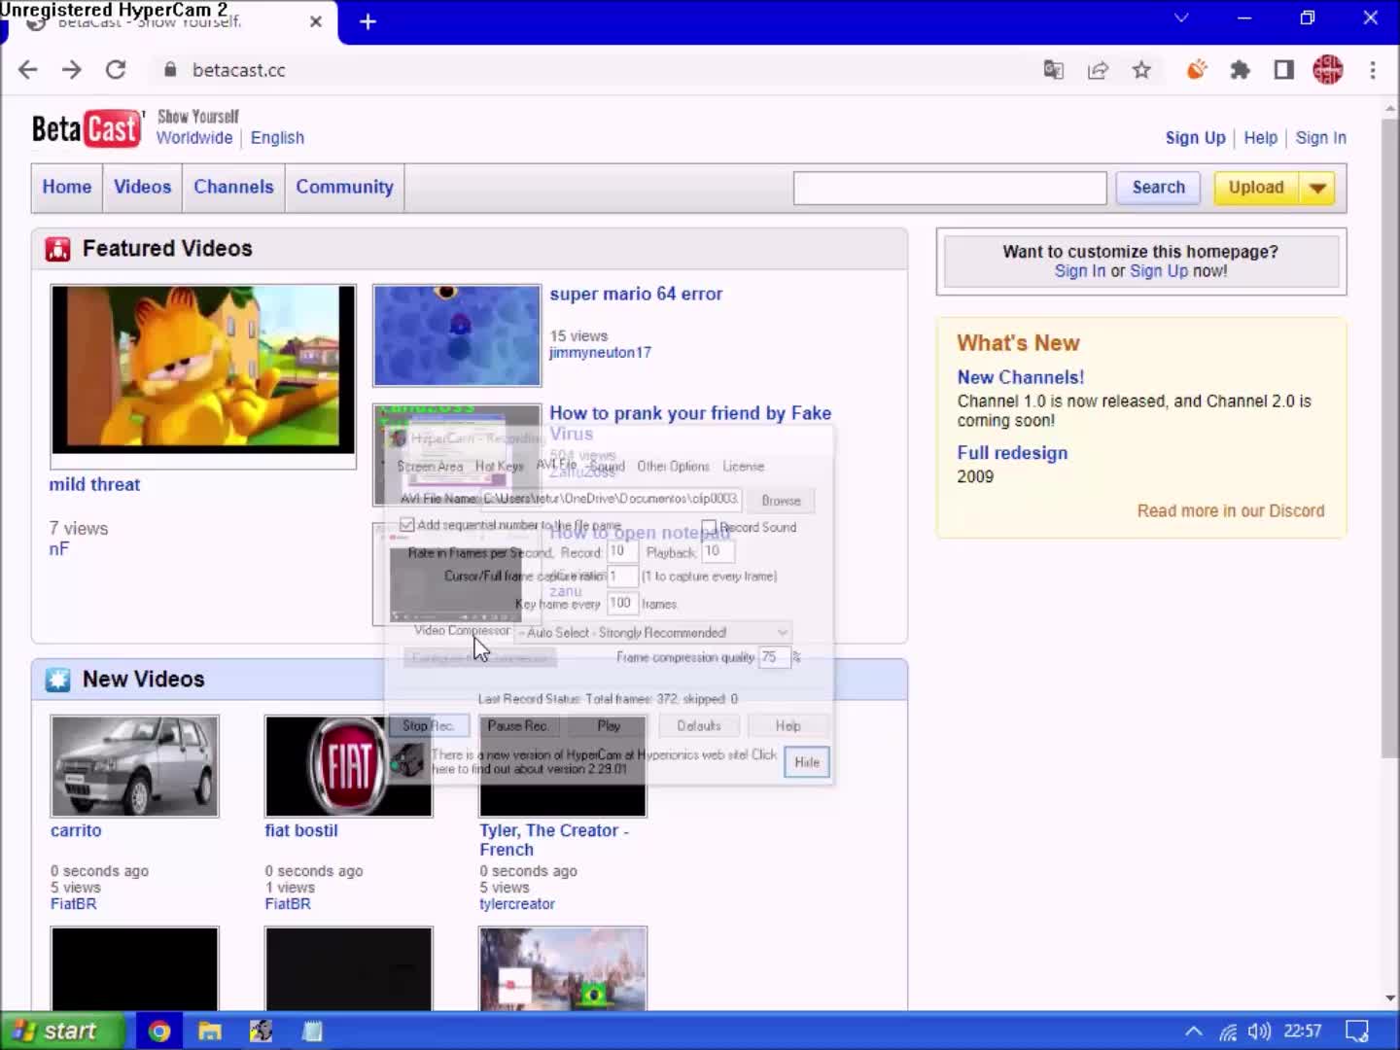Screen dimensions: 1400x1050
Task: Open the Videos tab
Action: 142,188
